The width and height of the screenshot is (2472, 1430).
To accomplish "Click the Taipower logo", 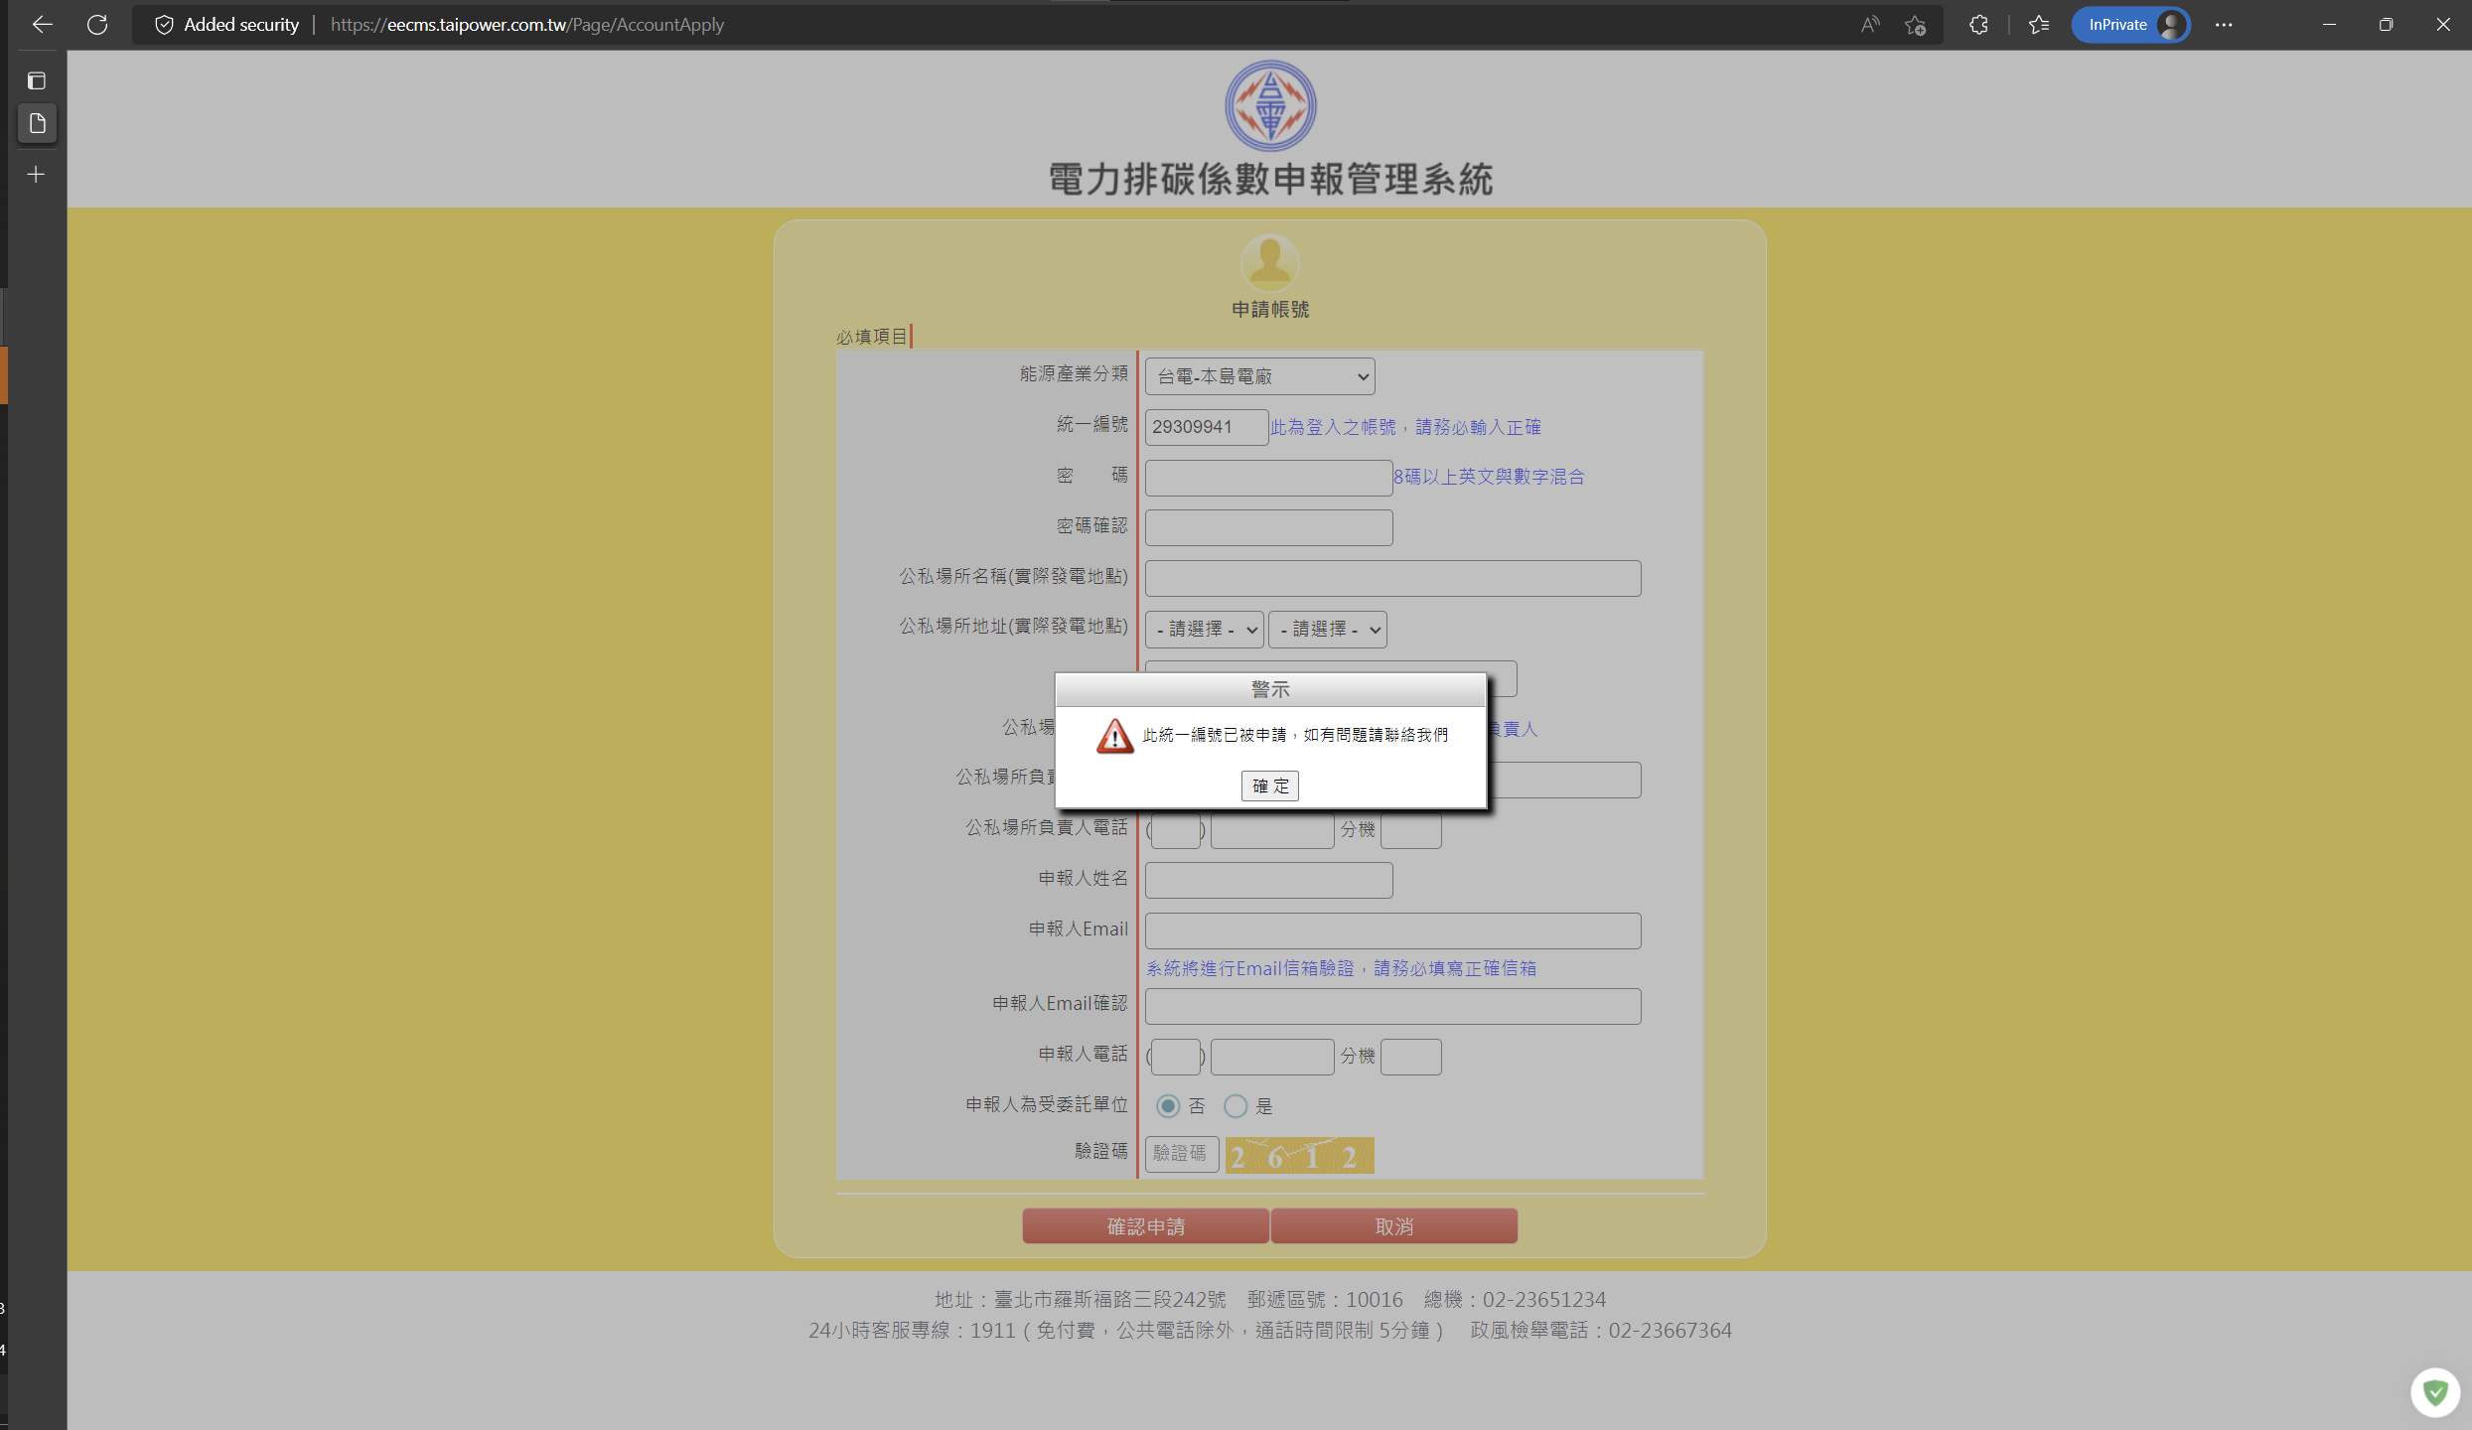I will click(x=1270, y=105).
